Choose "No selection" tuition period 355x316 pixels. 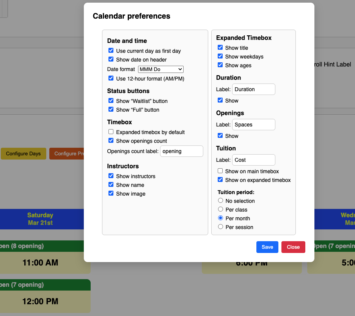[x=220, y=201]
